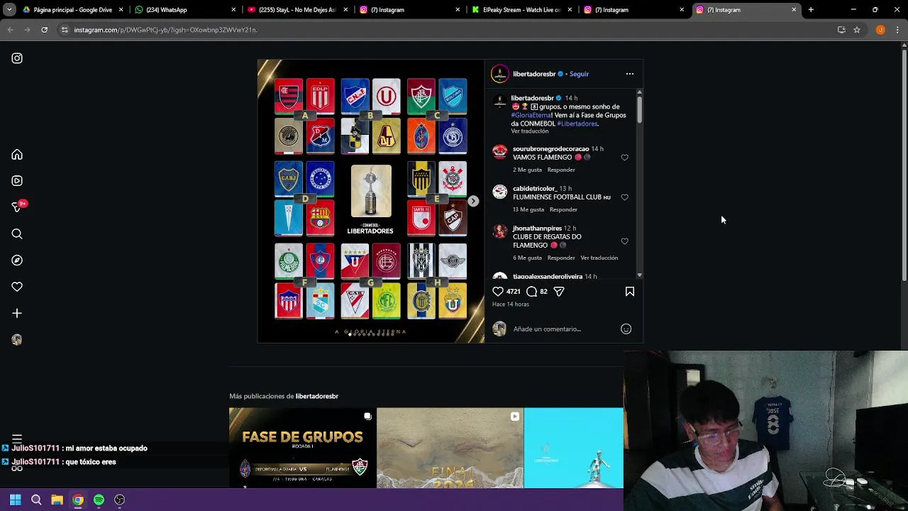
Task: Reply to sourubronegrodecoracao's comment
Action: coord(561,170)
